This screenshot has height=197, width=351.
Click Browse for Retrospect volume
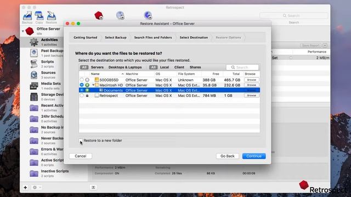pos(252,95)
